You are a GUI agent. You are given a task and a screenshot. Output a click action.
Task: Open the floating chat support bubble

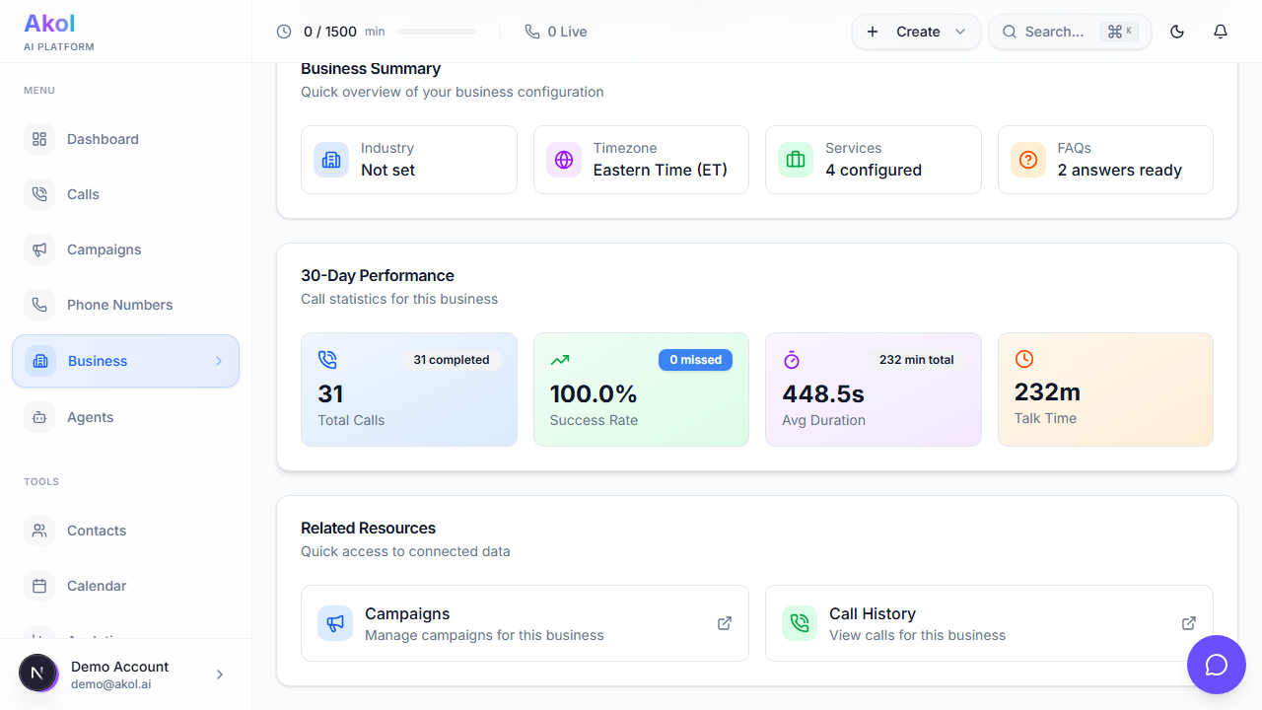(1216, 665)
